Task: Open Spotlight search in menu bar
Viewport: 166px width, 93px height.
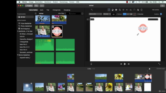Action: pos(159,2)
